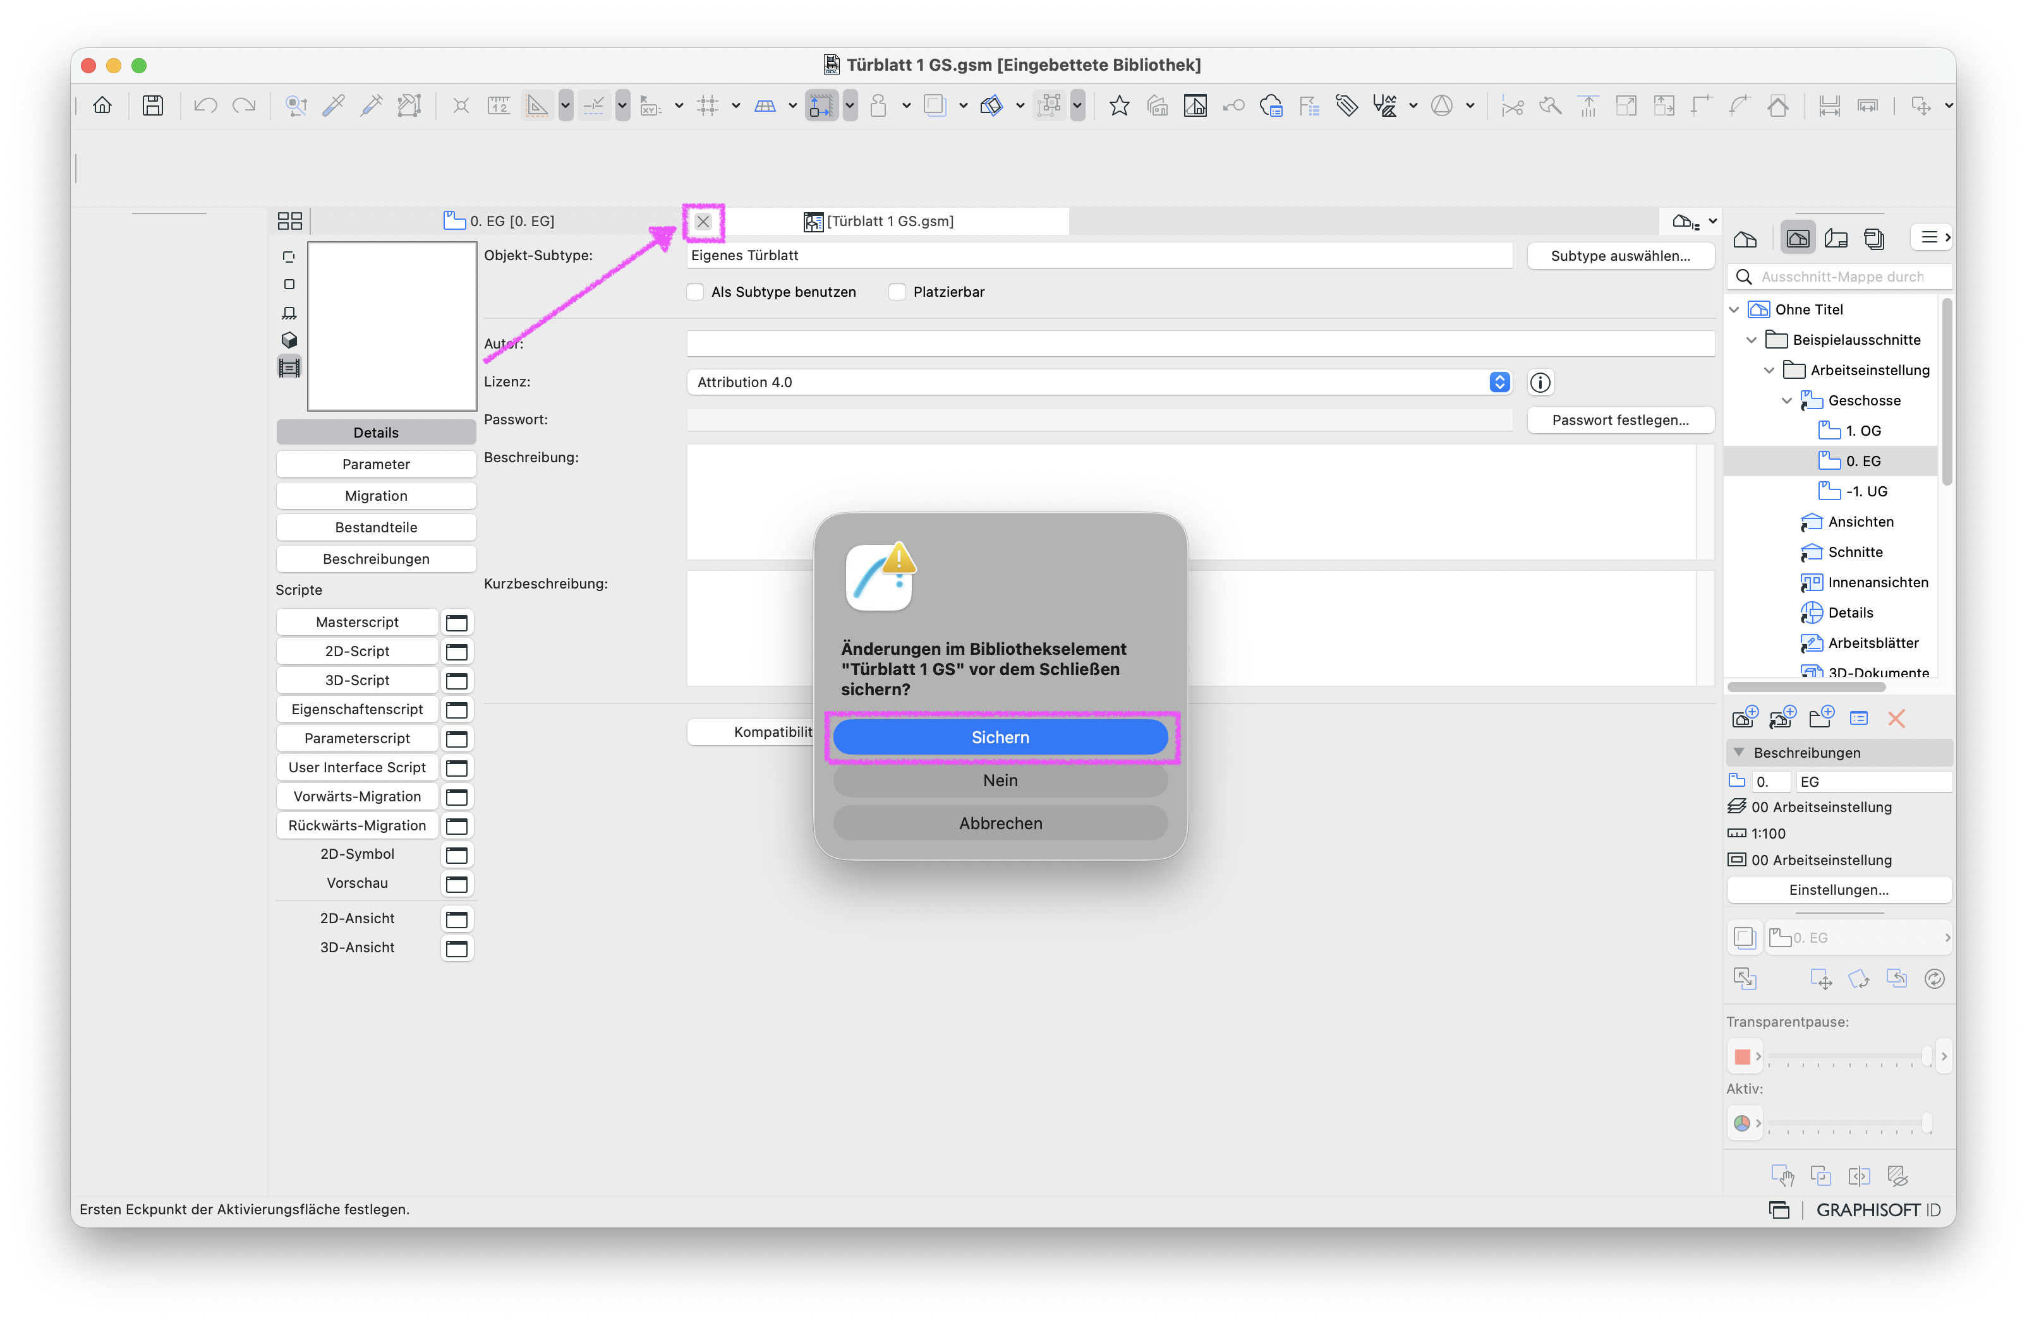Select the Favorites star icon
This screenshot has width=2027, height=1321.
[1119, 105]
